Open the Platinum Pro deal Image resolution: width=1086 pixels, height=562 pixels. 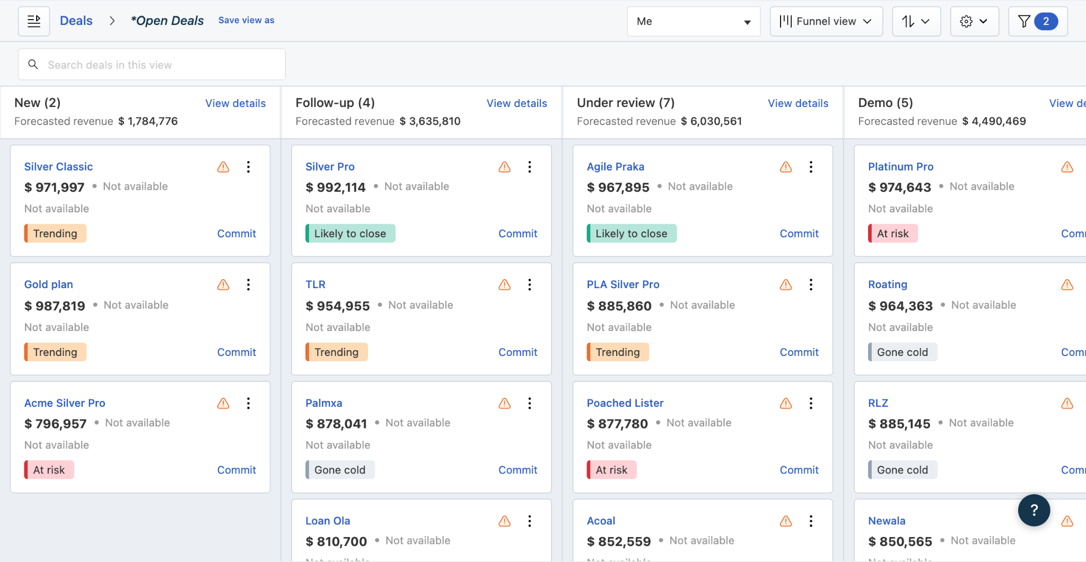[901, 167]
